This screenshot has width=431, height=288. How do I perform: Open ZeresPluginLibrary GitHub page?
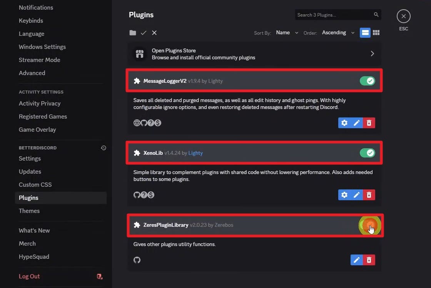pyautogui.click(x=137, y=260)
